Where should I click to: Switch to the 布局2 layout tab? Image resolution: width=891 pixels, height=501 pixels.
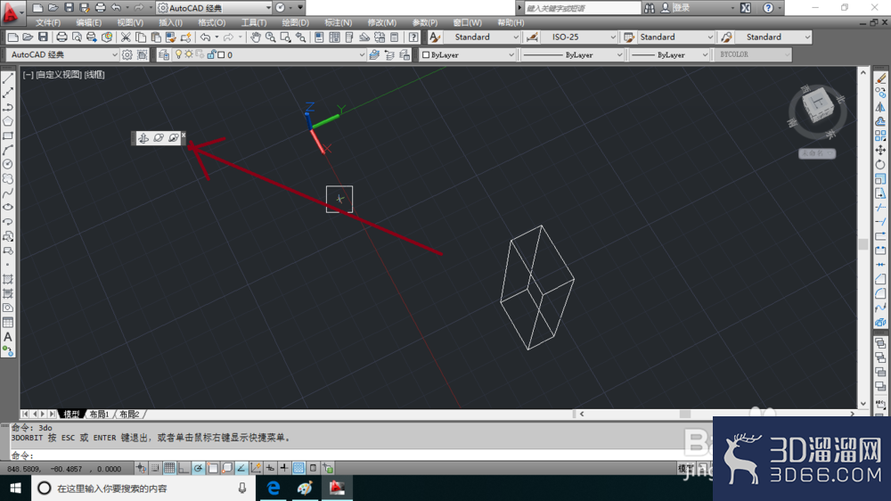(129, 414)
